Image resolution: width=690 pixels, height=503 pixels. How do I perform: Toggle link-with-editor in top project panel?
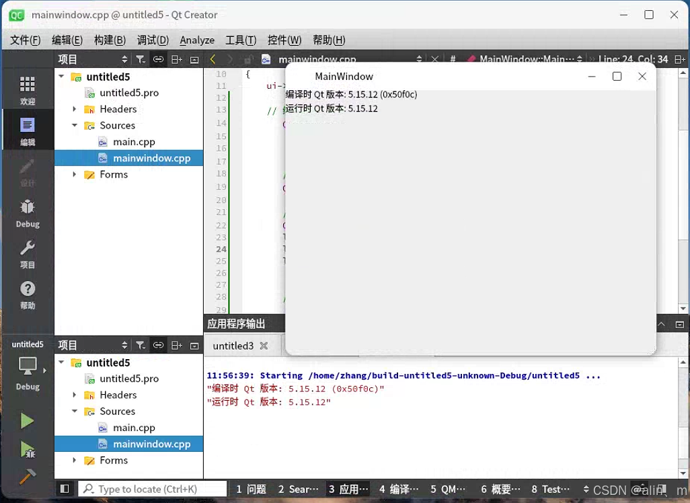click(x=158, y=59)
